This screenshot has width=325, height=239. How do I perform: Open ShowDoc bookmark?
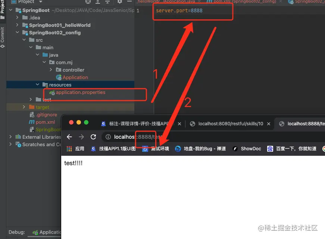[247, 149]
